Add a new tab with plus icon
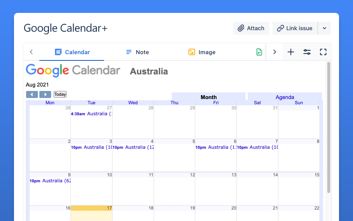Viewport: 353px width, 221px height. tap(290, 52)
